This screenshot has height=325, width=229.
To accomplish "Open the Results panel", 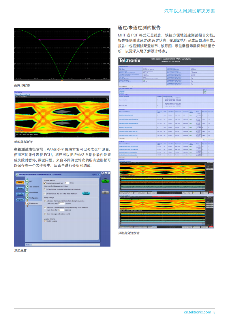I will click(20, 194).
